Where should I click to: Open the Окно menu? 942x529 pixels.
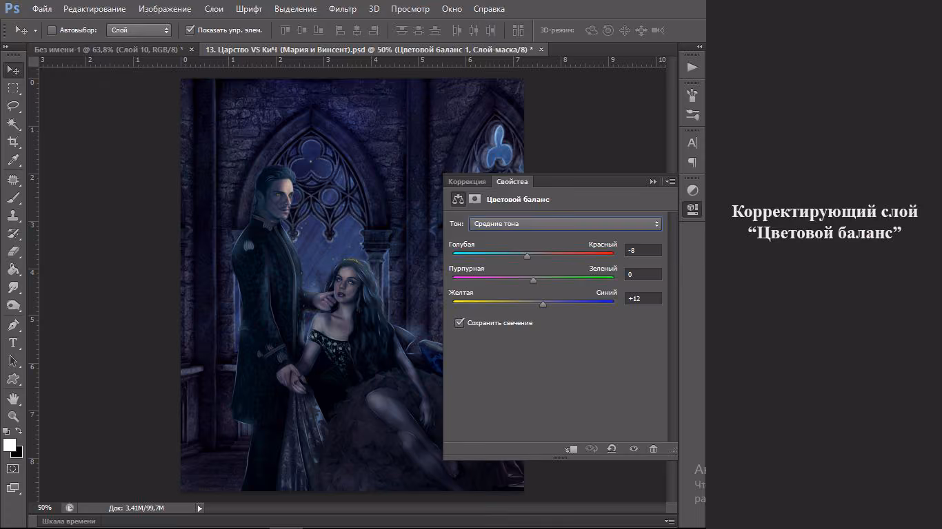[452, 9]
